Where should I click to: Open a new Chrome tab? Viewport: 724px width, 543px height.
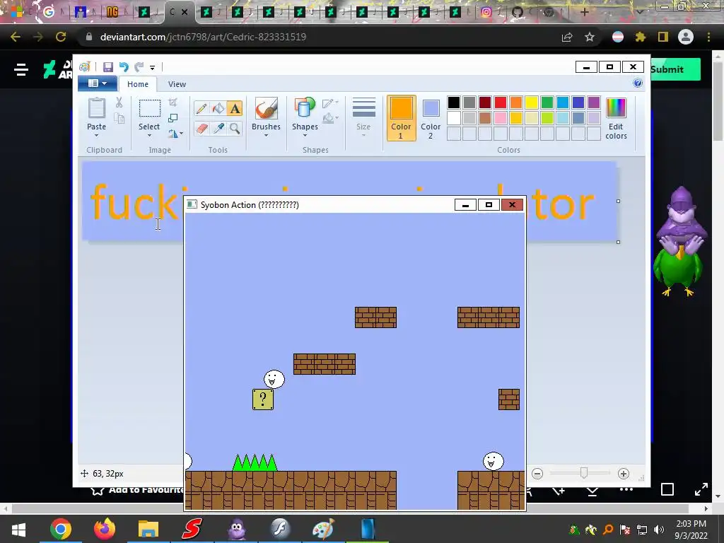point(585,12)
